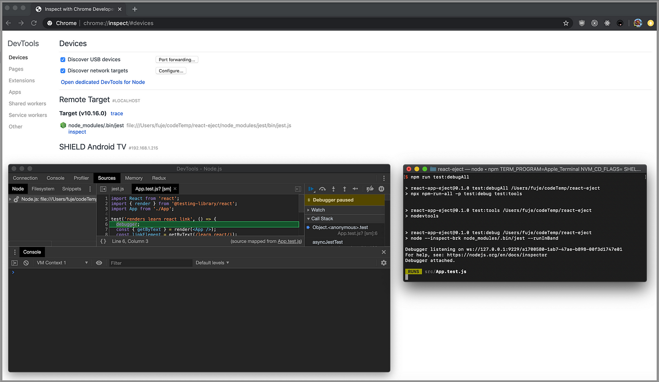659x382 pixels.
Task: Open the Redux tab
Action: pyautogui.click(x=159, y=178)
